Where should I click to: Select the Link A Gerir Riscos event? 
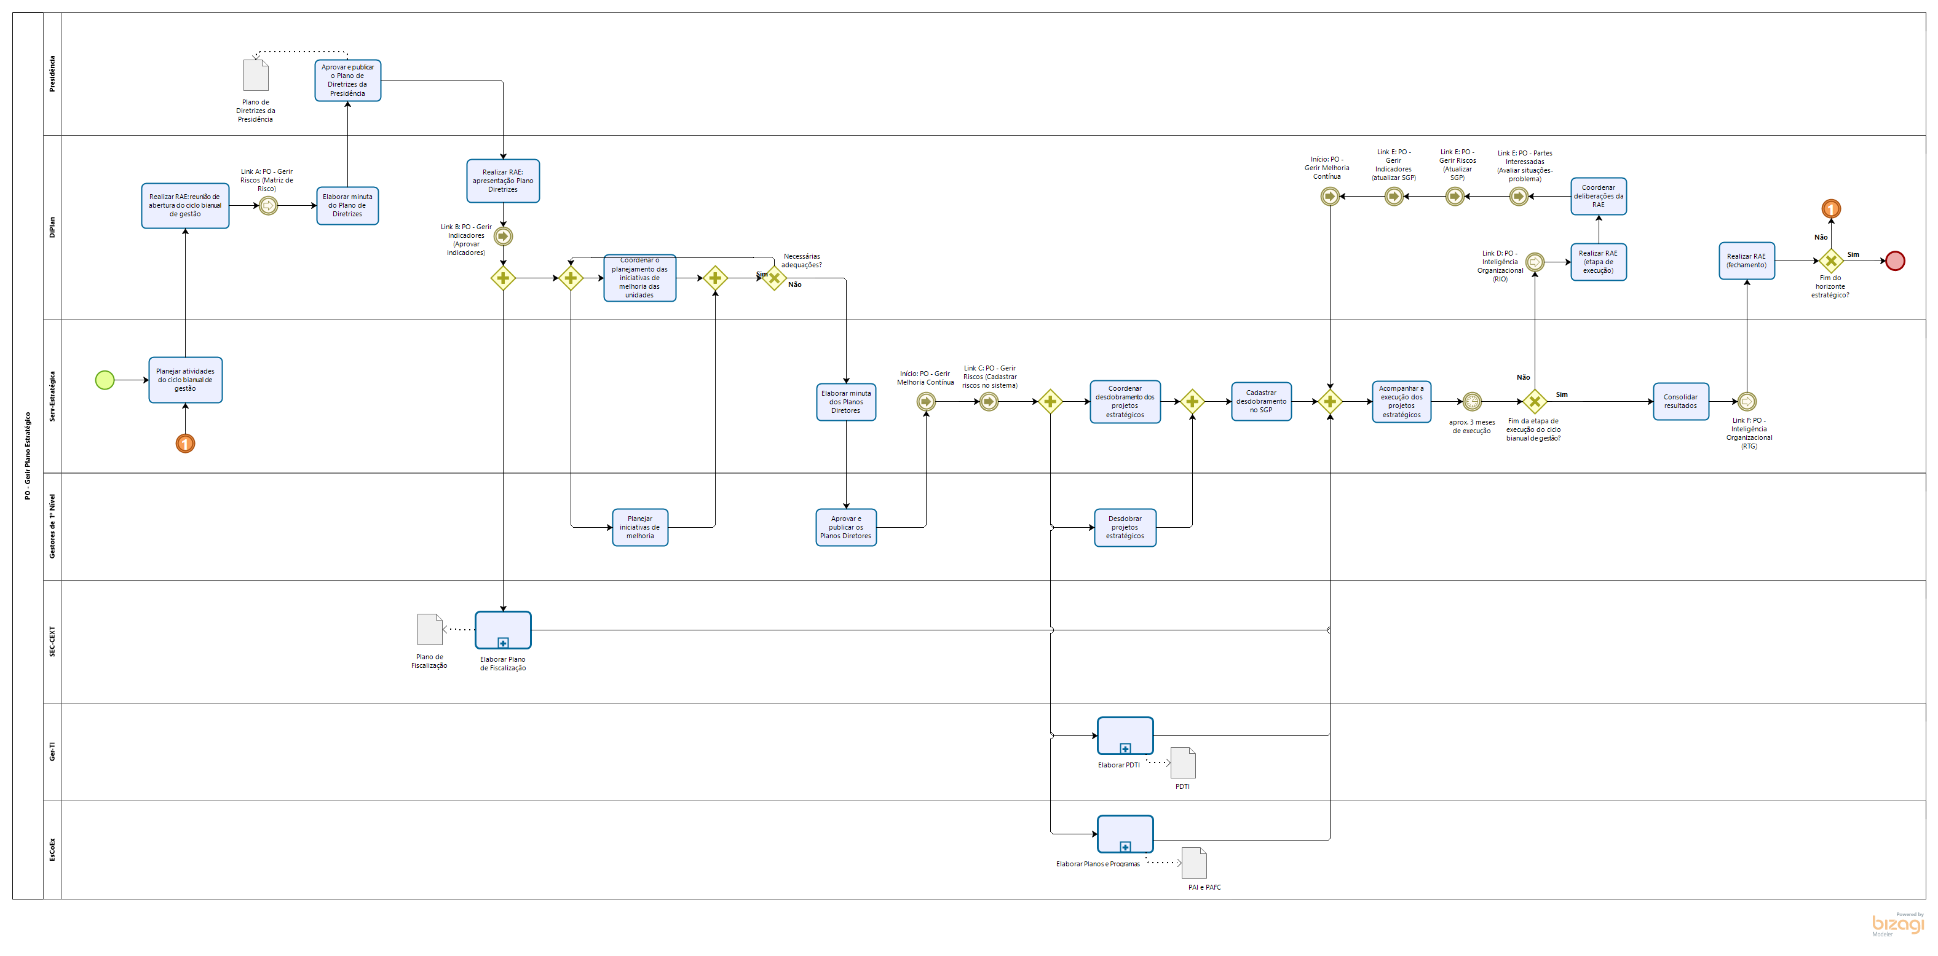[268, 205]
